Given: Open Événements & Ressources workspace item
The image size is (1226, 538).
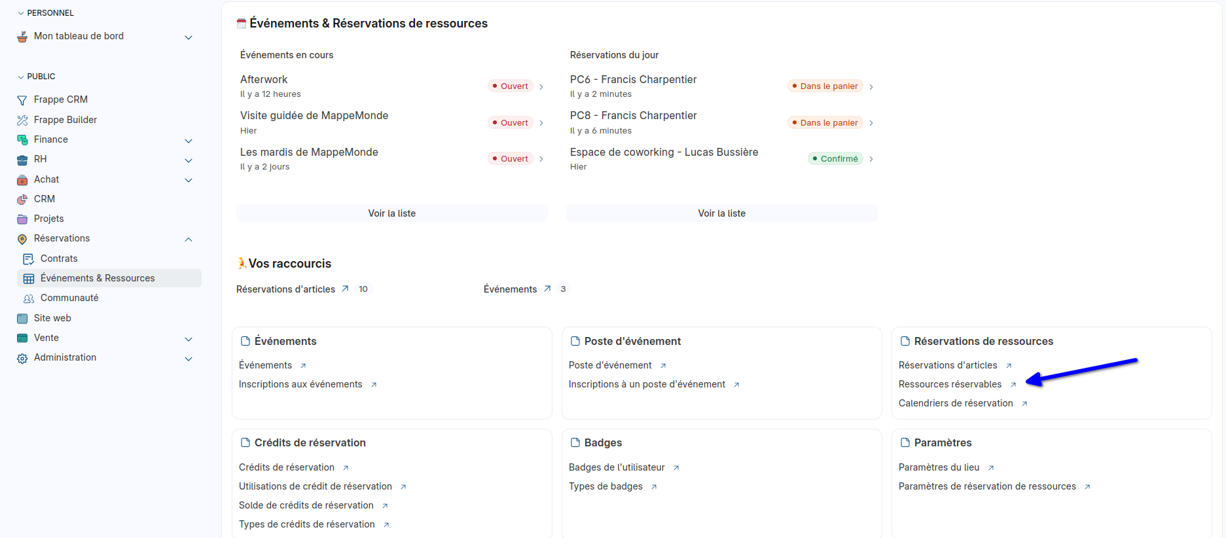Looking at the screenshot, I should (x=98, y=278).
